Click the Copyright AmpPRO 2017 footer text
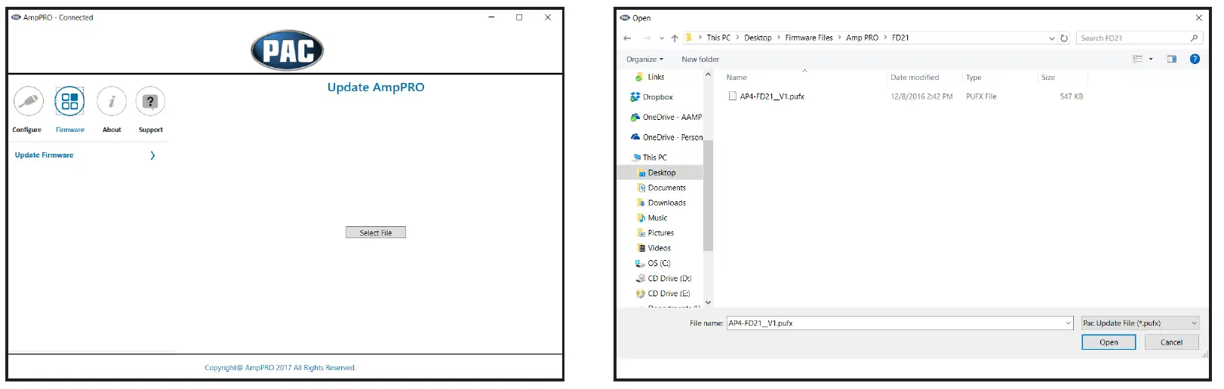The image size is (1224, 389). 280,368
